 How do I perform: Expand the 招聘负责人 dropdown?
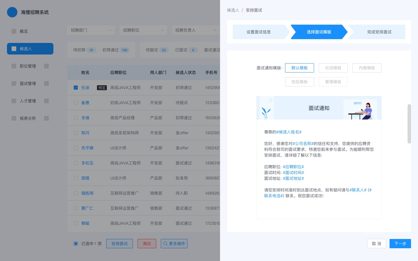pyautogui.click(x=195, y=30)
